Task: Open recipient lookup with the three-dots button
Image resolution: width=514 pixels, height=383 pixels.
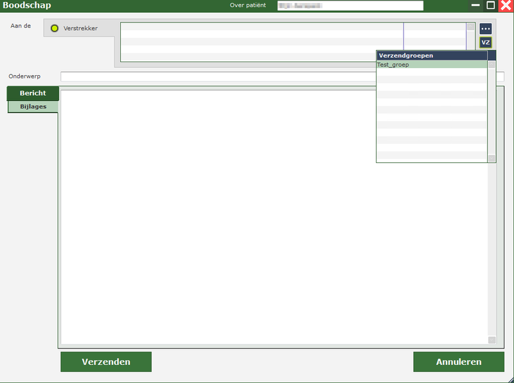Action: click(485, 29)
